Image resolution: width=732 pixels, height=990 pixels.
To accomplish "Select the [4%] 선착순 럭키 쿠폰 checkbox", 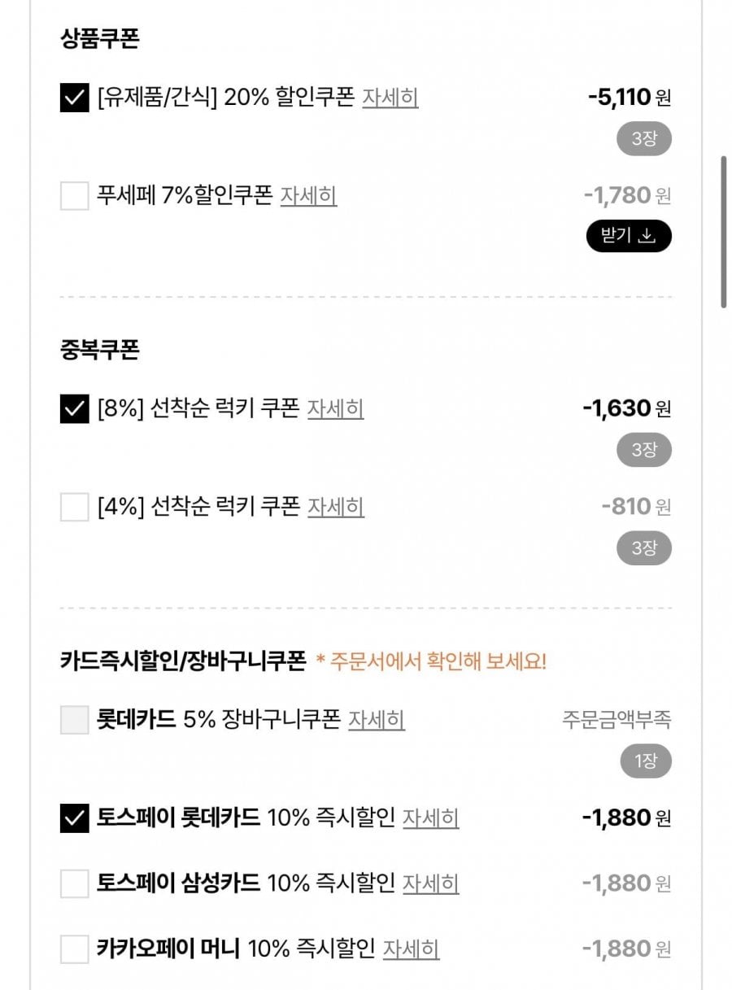I will (74, 508).
